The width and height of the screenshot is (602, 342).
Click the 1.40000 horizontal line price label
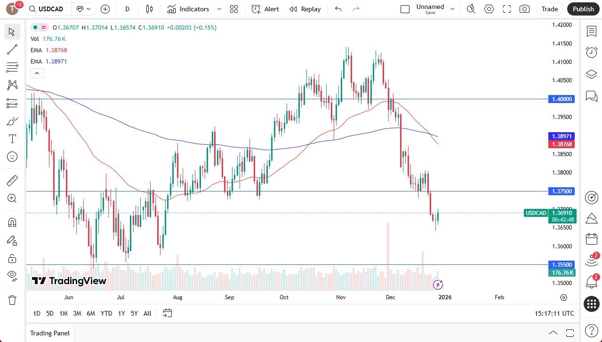562,99
